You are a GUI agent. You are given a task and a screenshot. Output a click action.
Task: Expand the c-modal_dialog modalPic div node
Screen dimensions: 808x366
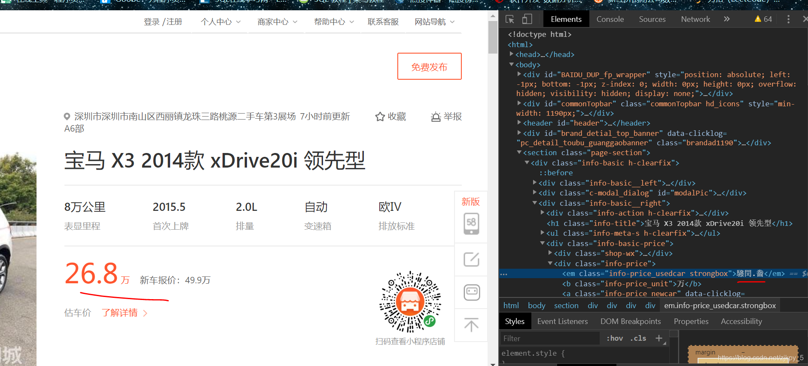click(x=535, y=192)
